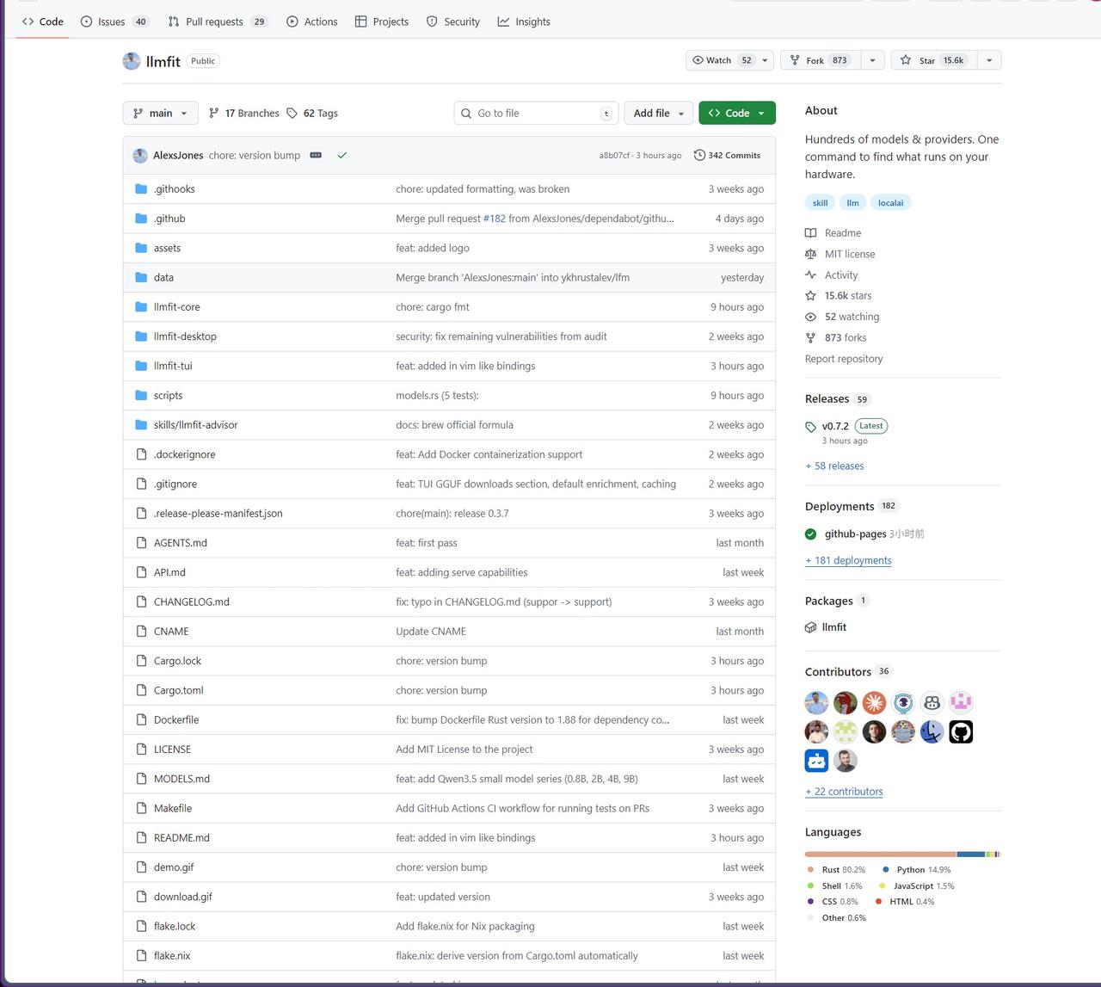Open the 342 Commits history
The image size is (1101, 987).
click(728, 156)
